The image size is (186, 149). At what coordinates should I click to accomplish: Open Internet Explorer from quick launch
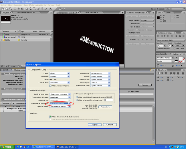(x=18, y=147)
